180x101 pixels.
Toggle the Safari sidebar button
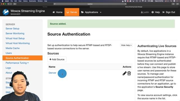[x=15, y=4]
